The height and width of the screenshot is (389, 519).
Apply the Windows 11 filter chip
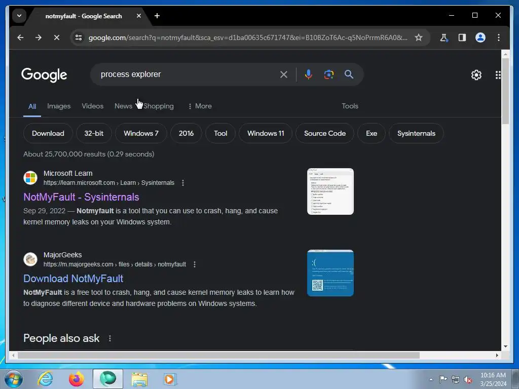click(266, 133)
